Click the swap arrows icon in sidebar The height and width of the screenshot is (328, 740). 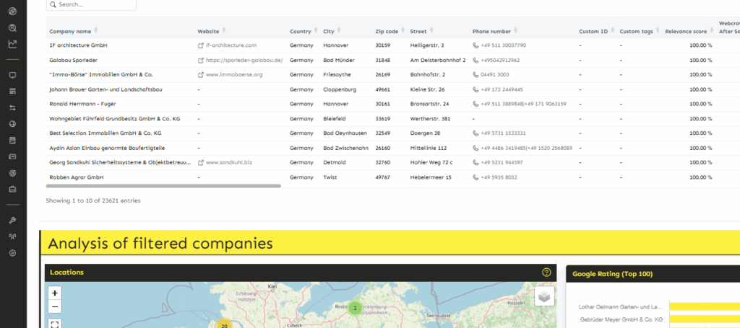point(12,107)
